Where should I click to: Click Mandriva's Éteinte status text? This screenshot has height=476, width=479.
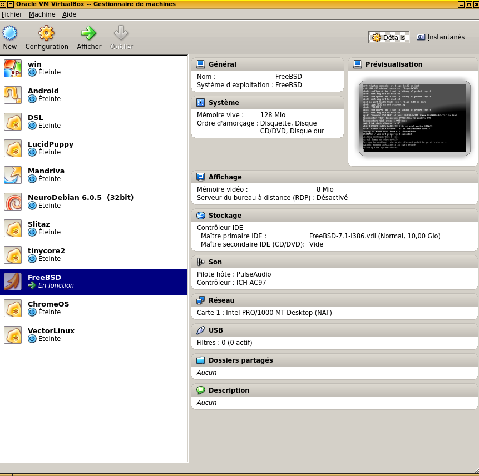pyautogui.click(x=50, y=179)
